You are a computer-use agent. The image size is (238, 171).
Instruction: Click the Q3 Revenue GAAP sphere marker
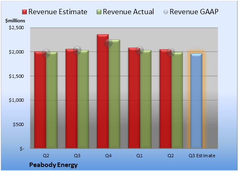click(x=77, y=50)
